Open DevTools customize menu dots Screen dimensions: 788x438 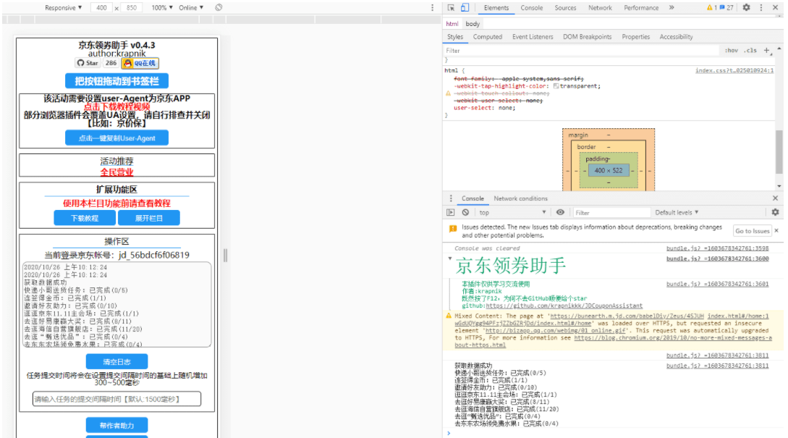(761, 7)
